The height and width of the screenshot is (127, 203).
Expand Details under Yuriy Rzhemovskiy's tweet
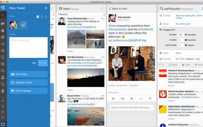point(70,51)
